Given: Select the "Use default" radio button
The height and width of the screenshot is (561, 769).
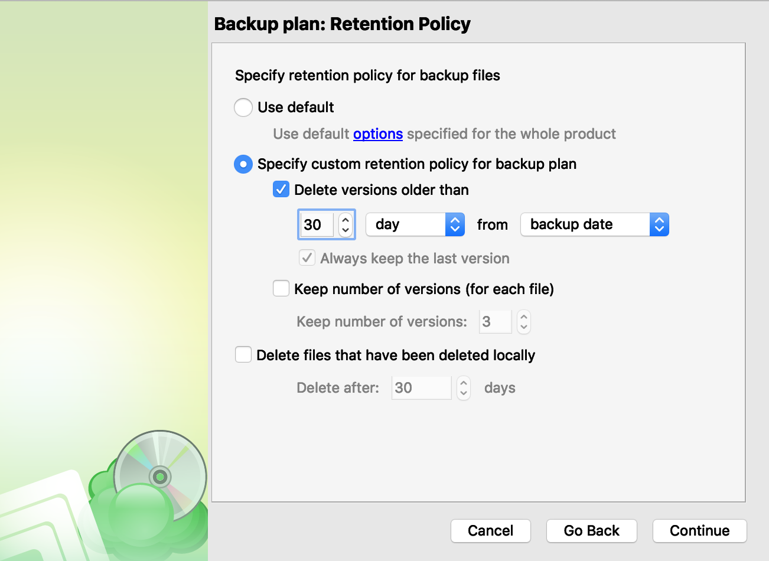Looking at the screenshot, I should 243,107.
